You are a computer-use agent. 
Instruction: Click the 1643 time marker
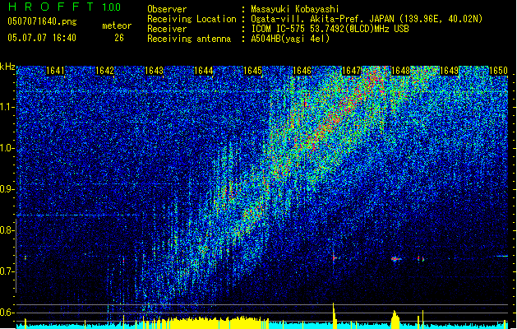[154, 71]
